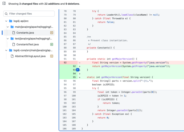The image size is (184, 132).
Task: Collapse the log4j-core/src/main/java folder chevron
Action: click(x=6, y=50)
